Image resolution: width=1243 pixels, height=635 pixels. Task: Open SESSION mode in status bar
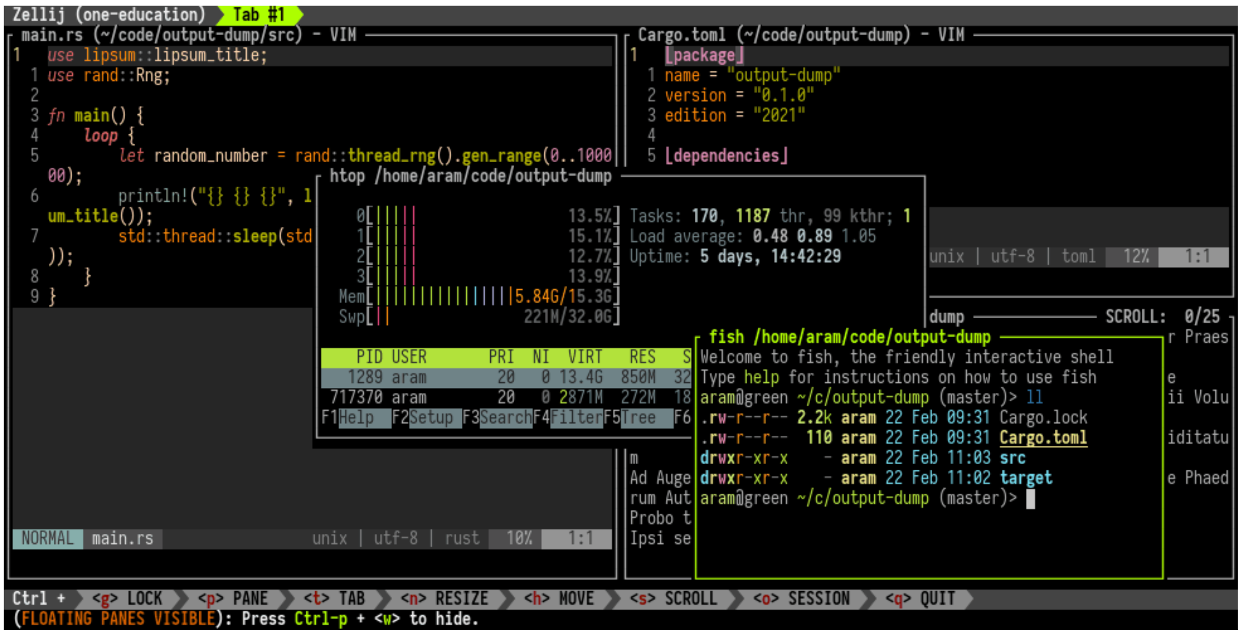(x=802, y=599)
